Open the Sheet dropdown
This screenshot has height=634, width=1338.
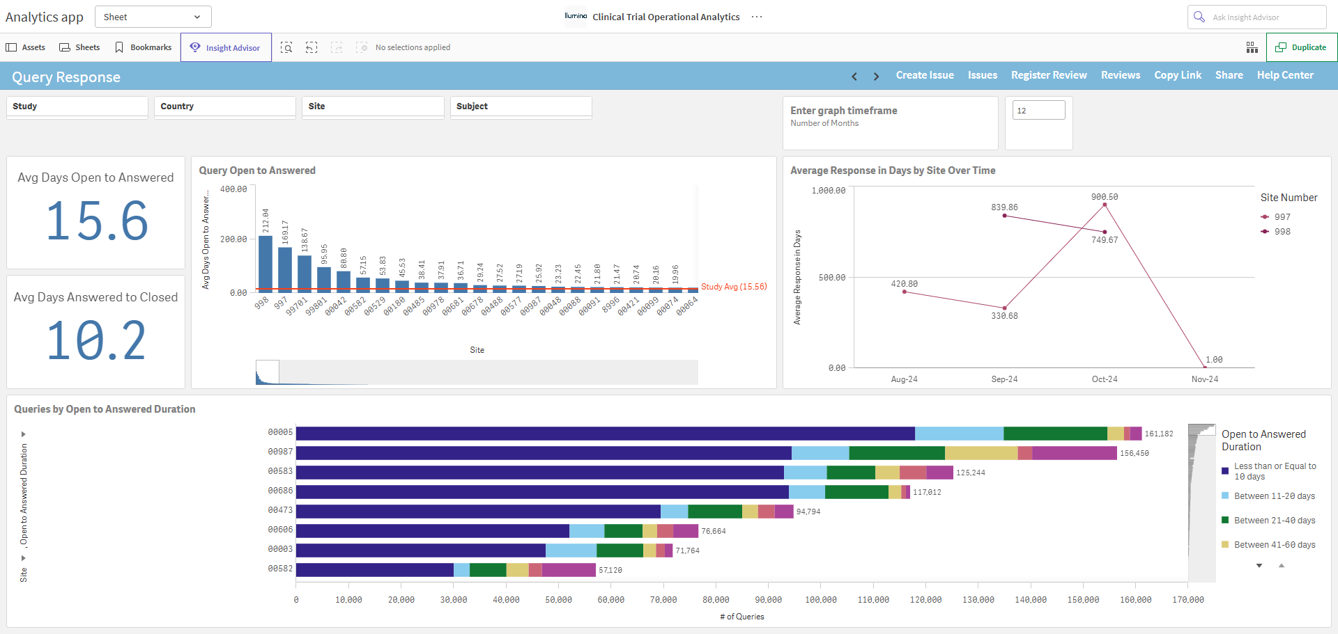click(x=153, y=17)
